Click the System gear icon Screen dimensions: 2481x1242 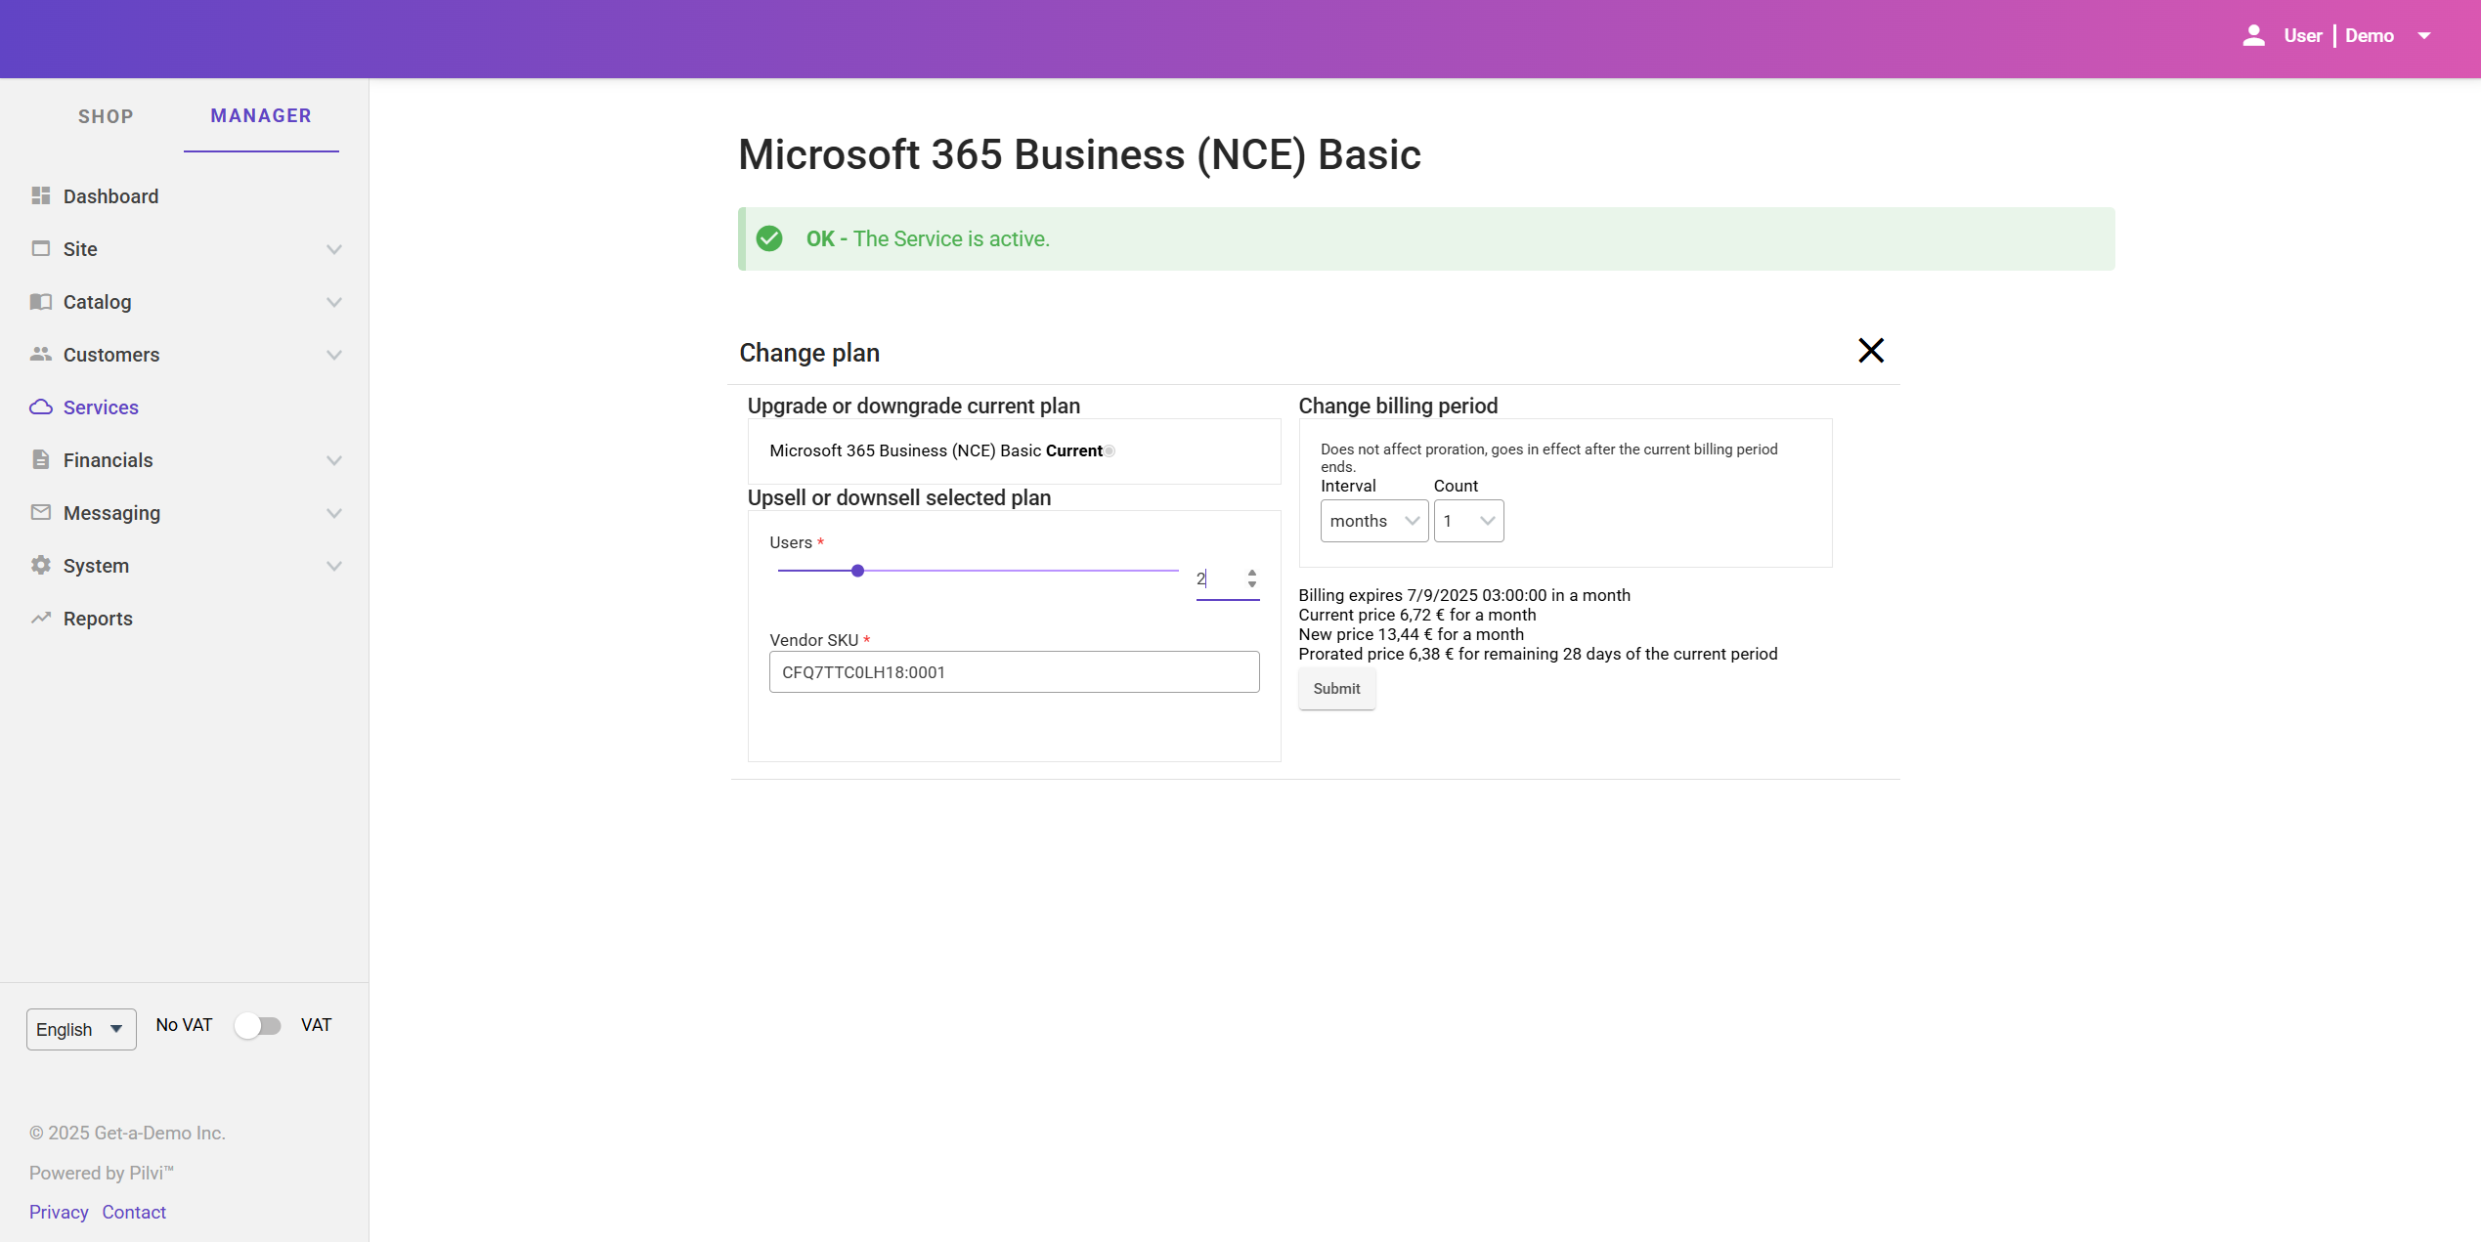click(40, 566)
